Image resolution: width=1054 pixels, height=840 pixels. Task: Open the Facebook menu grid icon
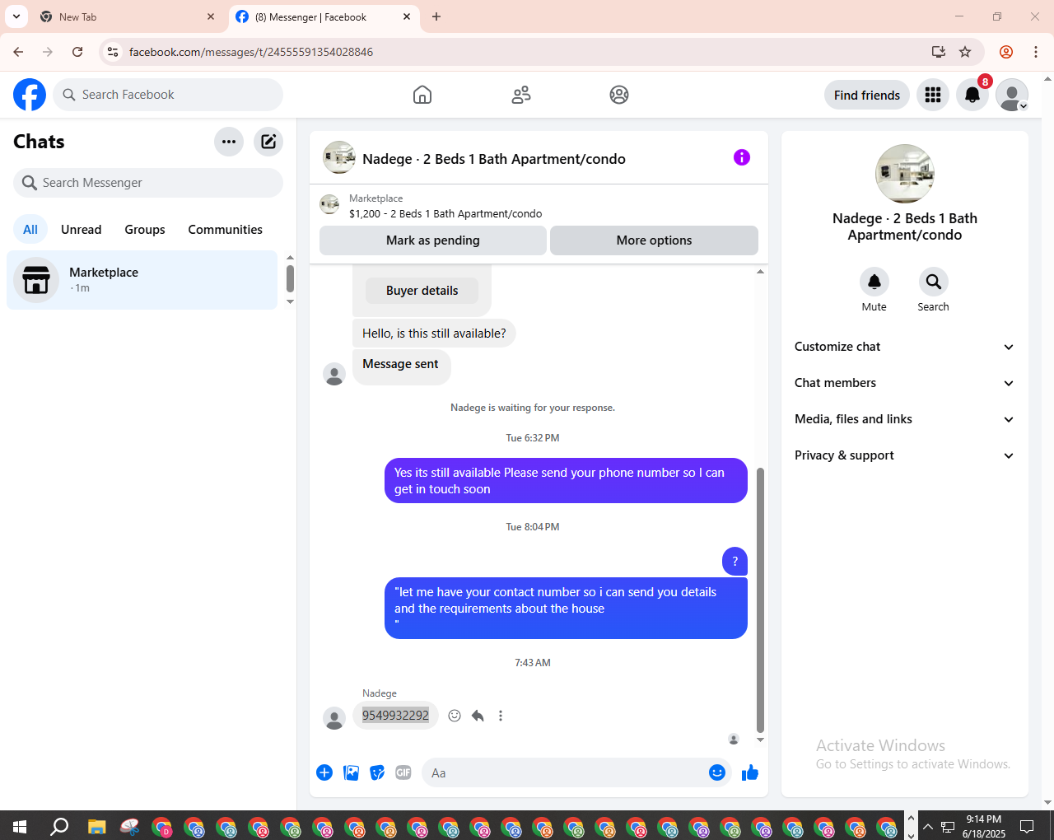coord(933,95)
